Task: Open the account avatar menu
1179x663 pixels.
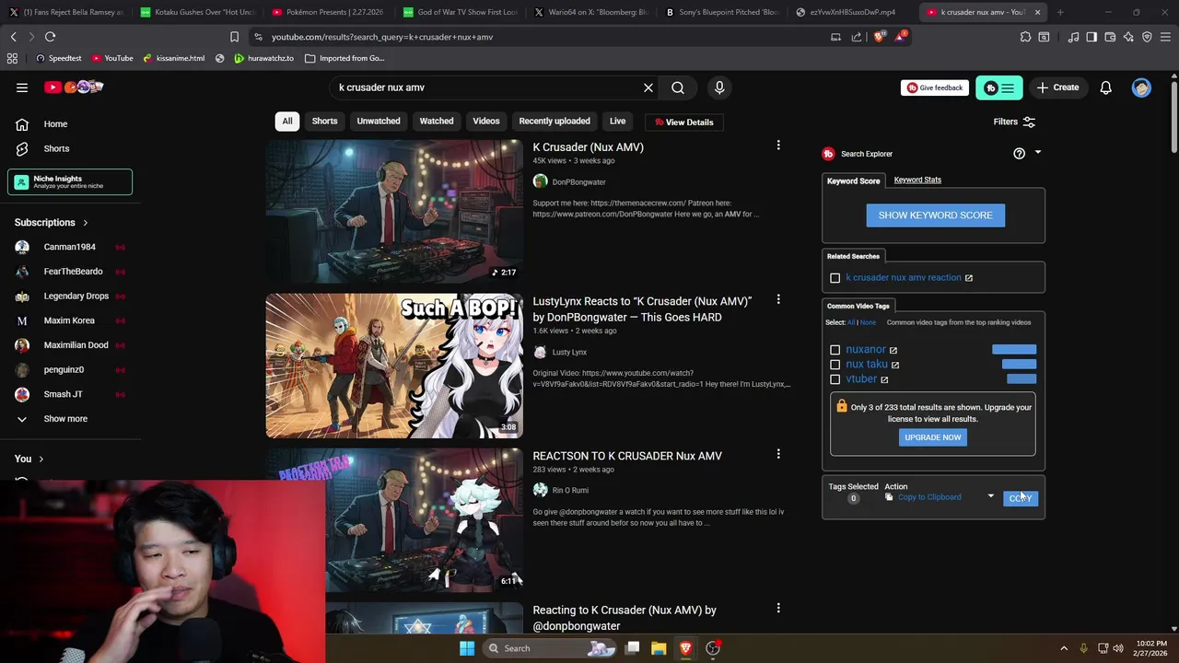Action: [1141, 87]
